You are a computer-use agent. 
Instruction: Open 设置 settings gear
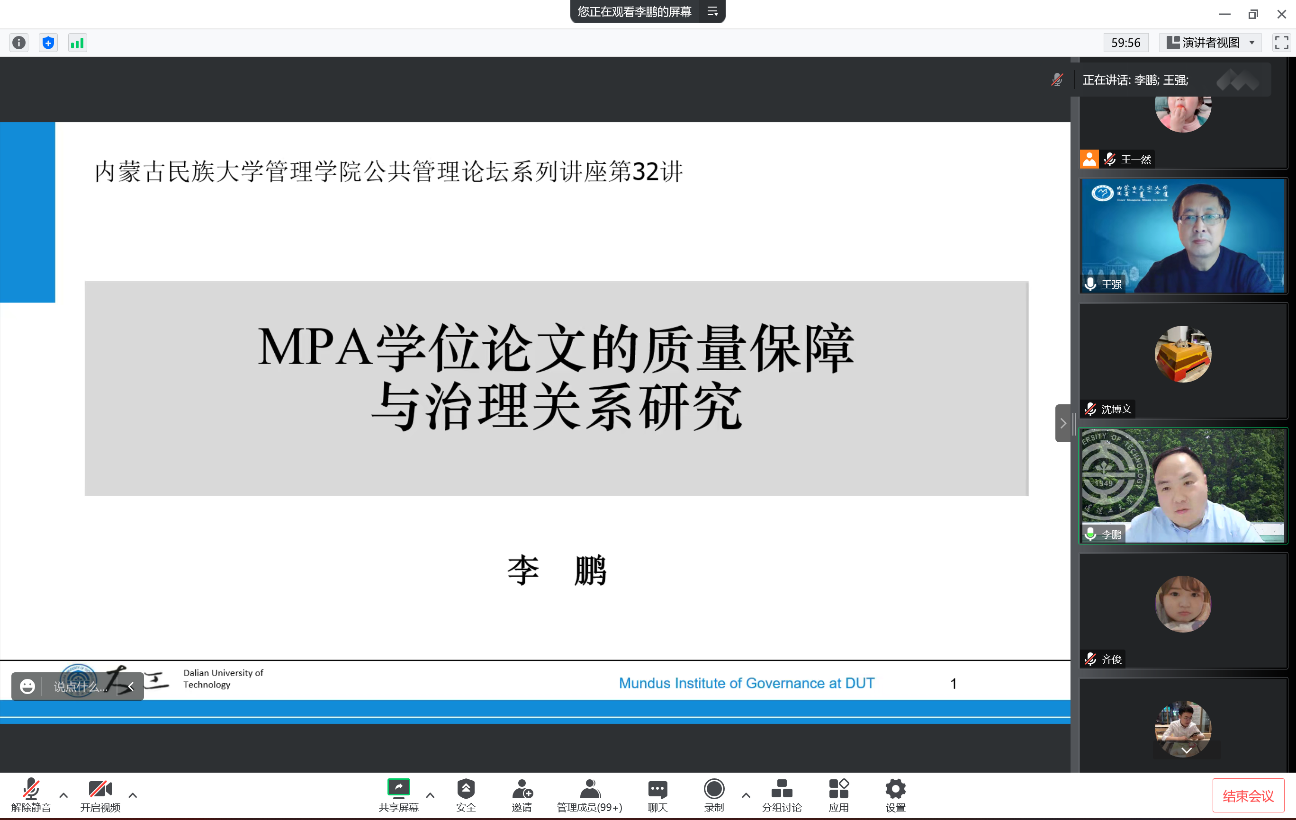[x=895, y=789]
